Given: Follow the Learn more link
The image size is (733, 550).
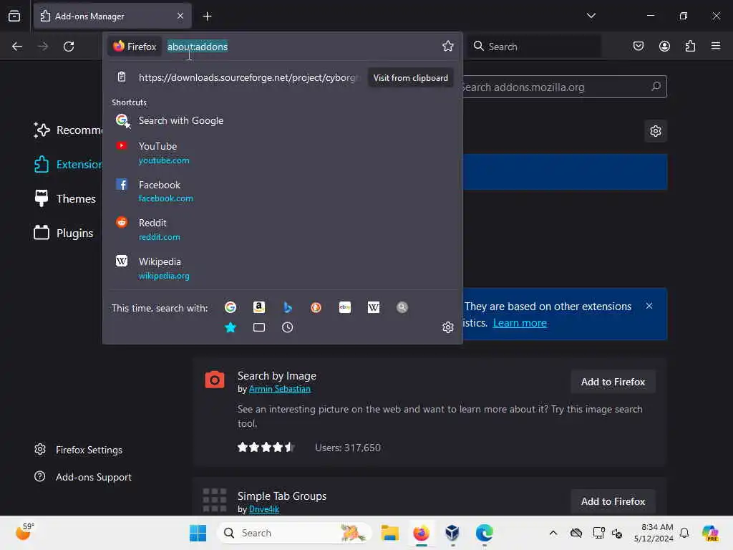Looking at the screenshot, I should [x=520, y=323].
